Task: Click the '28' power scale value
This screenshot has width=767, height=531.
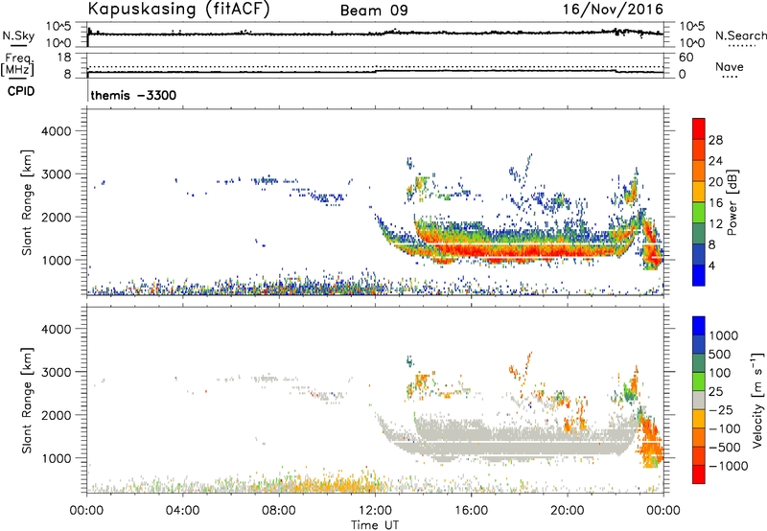Action: coord(715,140)
